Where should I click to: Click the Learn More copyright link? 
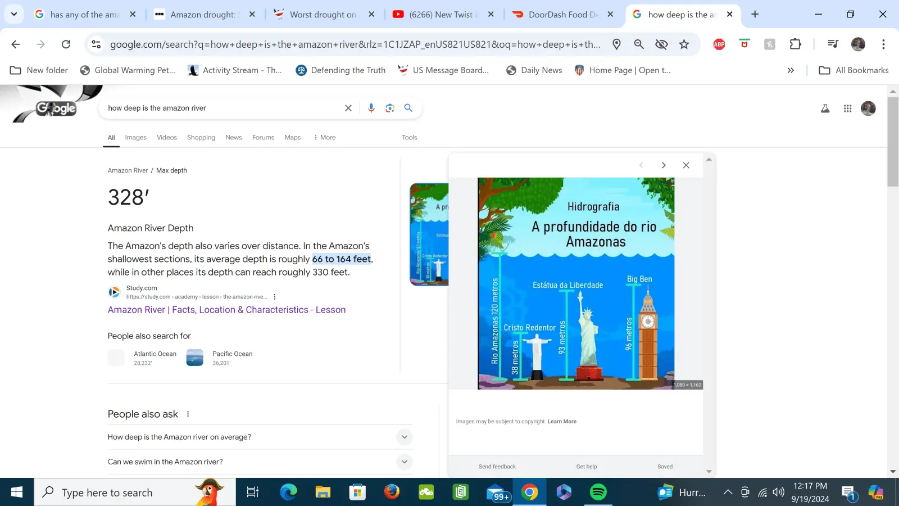coord(562,422)
